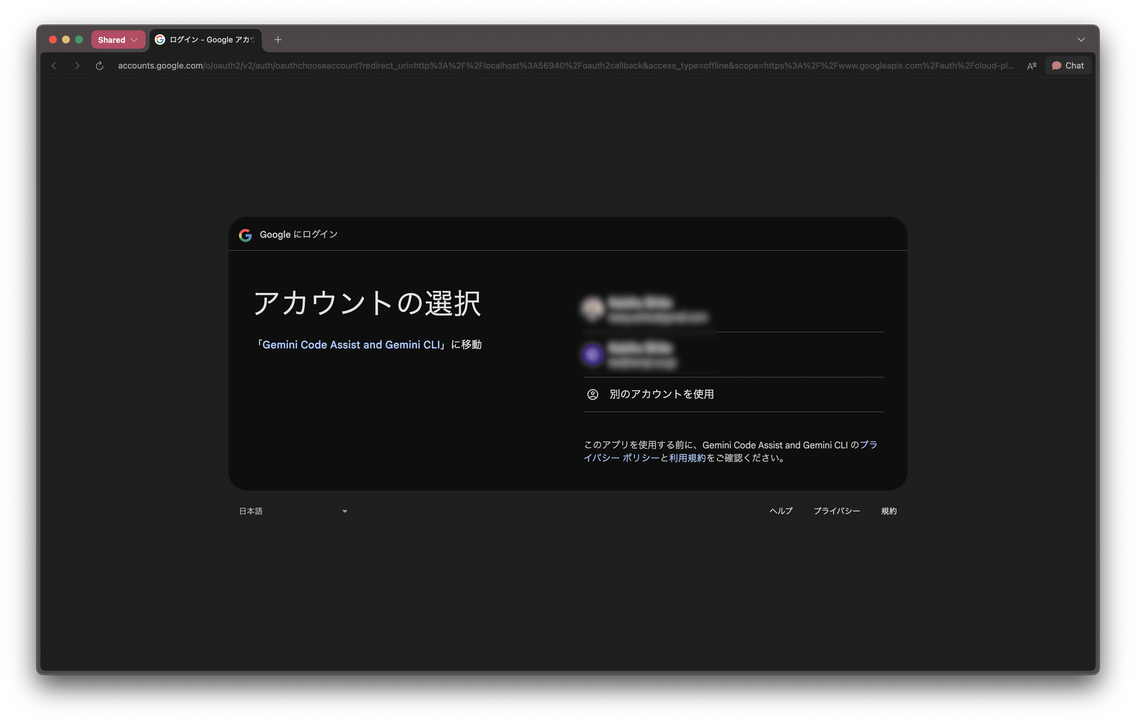Expand the 日本語 language selector
Viewport: 1136px width, 723px height.
(x=293, y=511)
